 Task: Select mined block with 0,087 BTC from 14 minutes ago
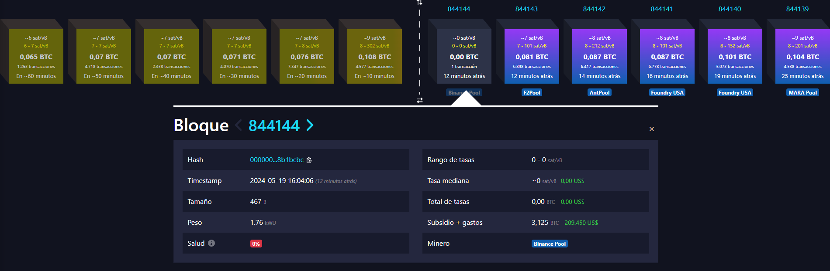click(x=599, y=57)
